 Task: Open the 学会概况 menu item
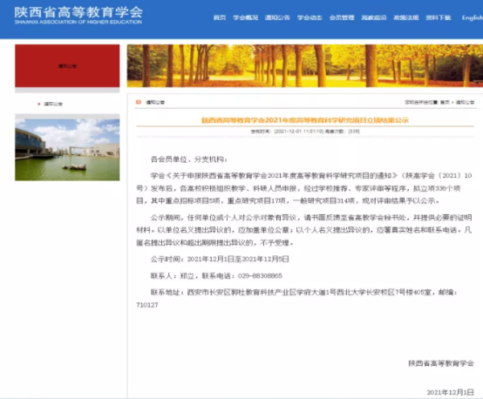[x=245, y=17]
